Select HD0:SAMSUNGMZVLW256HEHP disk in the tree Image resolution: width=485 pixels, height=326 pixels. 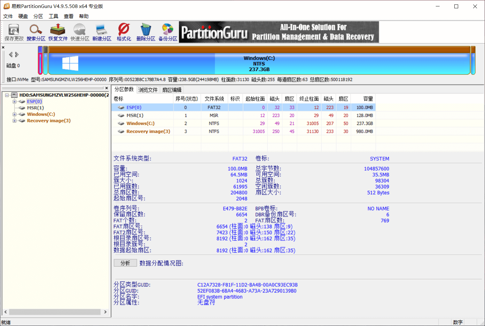tap(64, 95)
